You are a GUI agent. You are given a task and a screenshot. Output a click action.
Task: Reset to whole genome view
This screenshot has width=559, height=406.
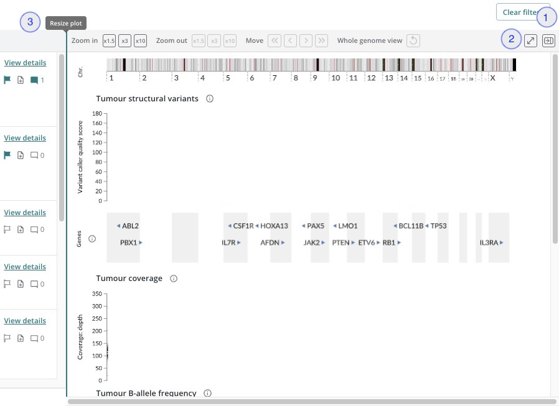(x=413, y=41)
